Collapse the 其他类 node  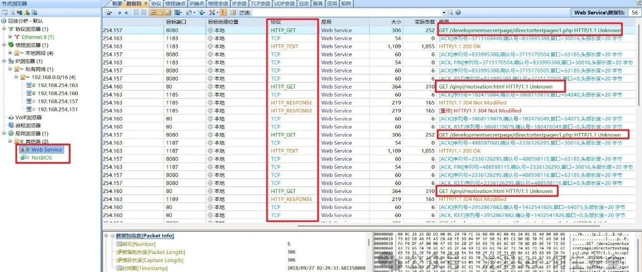tap(11, 141)
